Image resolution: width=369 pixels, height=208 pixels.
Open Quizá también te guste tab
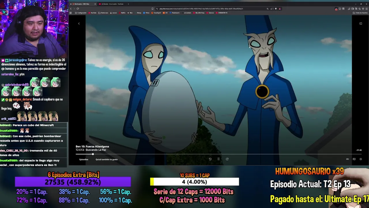click(x=107, y=159)
